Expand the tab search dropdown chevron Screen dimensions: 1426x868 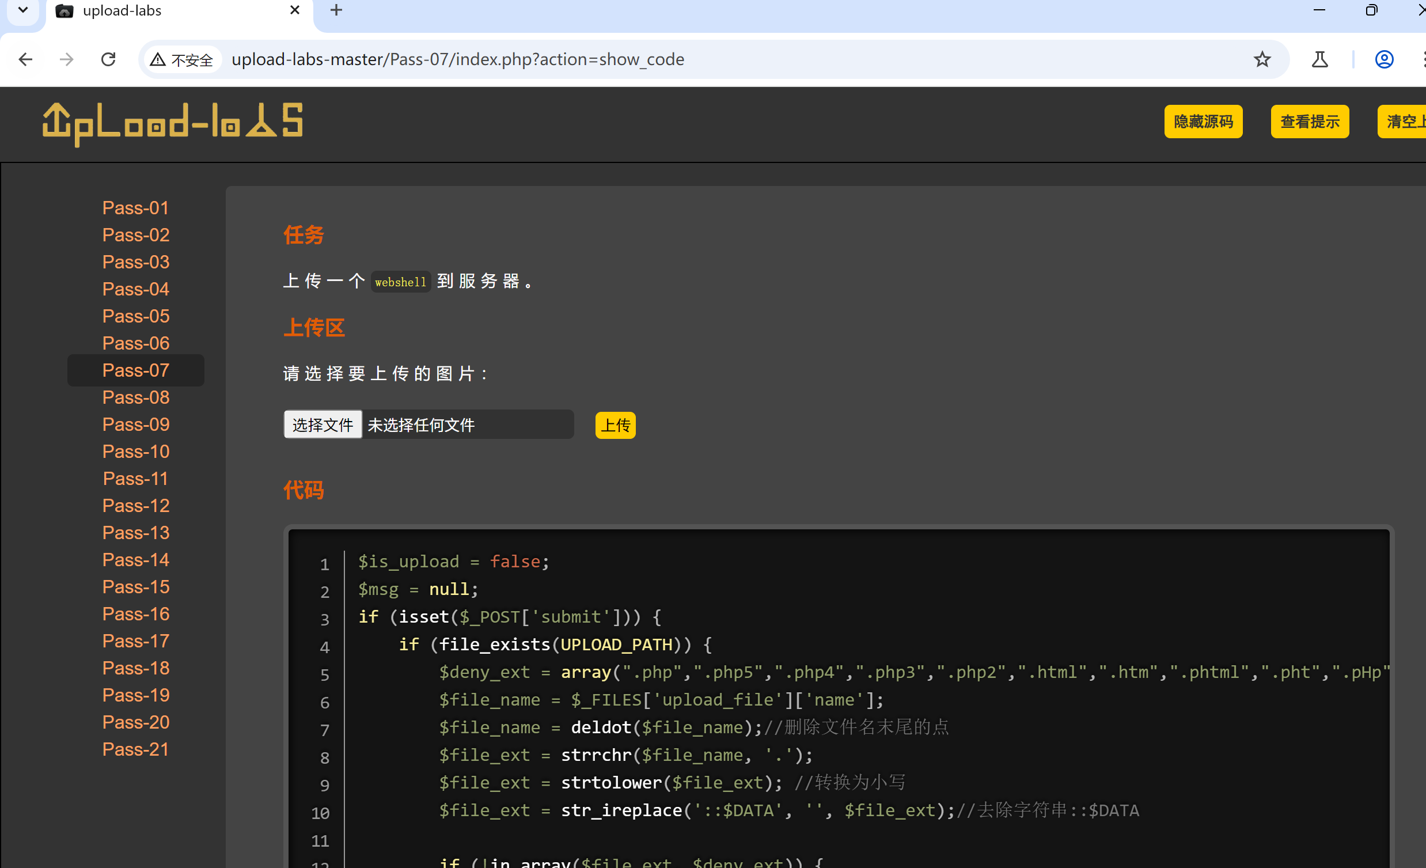[x=23, y=10]
